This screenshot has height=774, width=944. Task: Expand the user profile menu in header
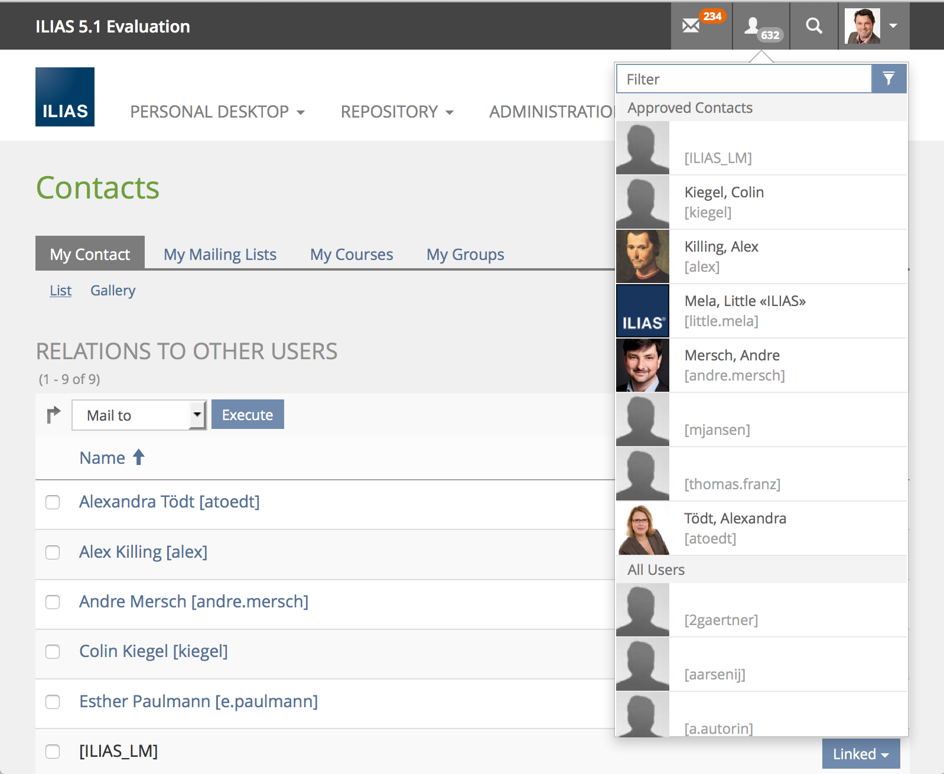pyautogui.click(x=893, y=26)
